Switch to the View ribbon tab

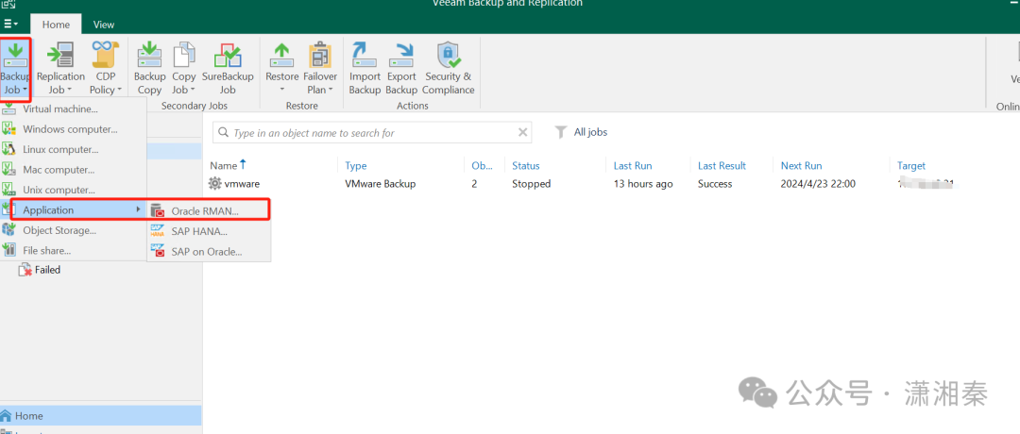coord(104,25)
